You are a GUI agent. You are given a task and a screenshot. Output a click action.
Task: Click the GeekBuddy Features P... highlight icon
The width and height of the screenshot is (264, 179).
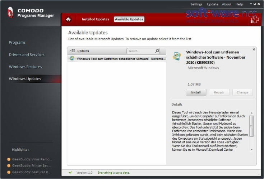pos(9,172)
